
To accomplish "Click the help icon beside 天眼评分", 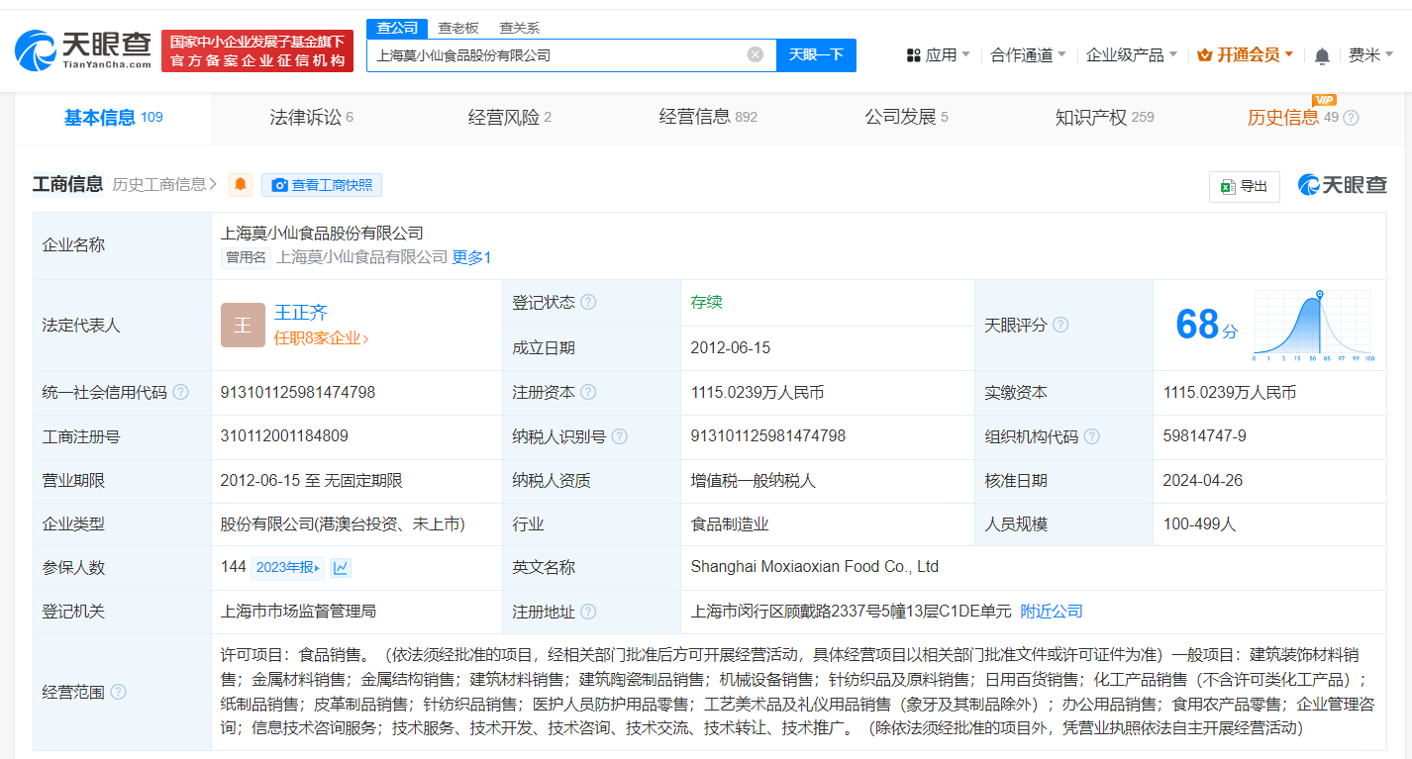I will (x=1059, y=324).
